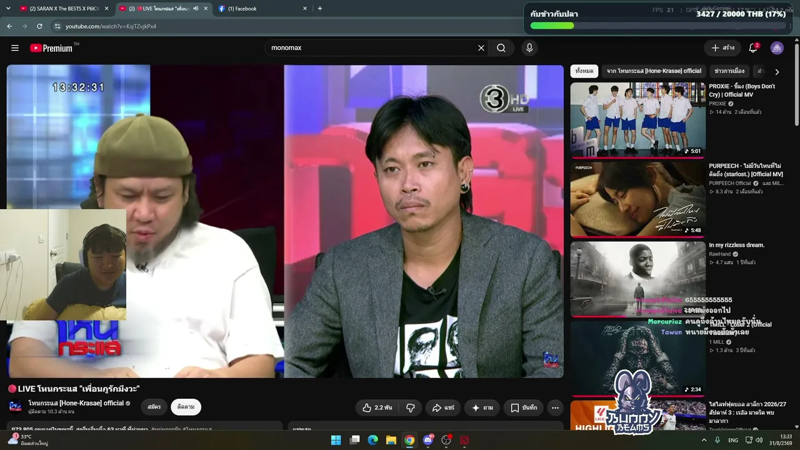Open the Windows Start menu

click(336, 440)
